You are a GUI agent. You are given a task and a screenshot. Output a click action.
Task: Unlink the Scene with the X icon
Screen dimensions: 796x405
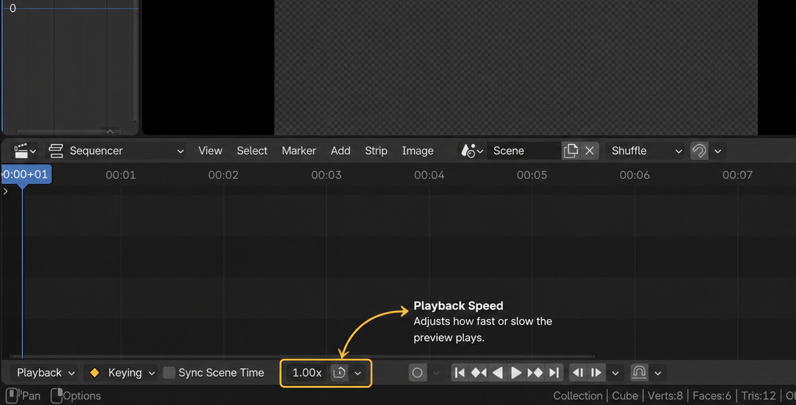pos(590,151)
